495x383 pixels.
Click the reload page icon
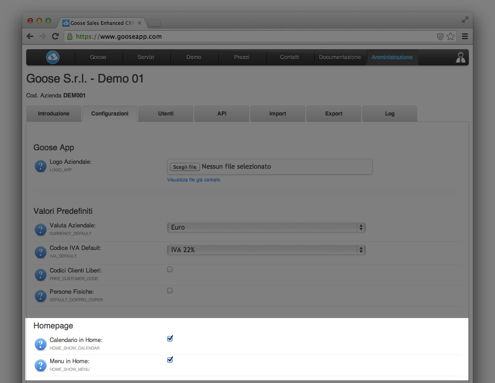click(55, 37)
